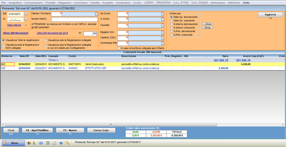The height and width of the screenshot is (147, 286).
Task: Click the Numeri Interni input field
Action: tap(74, 19)
